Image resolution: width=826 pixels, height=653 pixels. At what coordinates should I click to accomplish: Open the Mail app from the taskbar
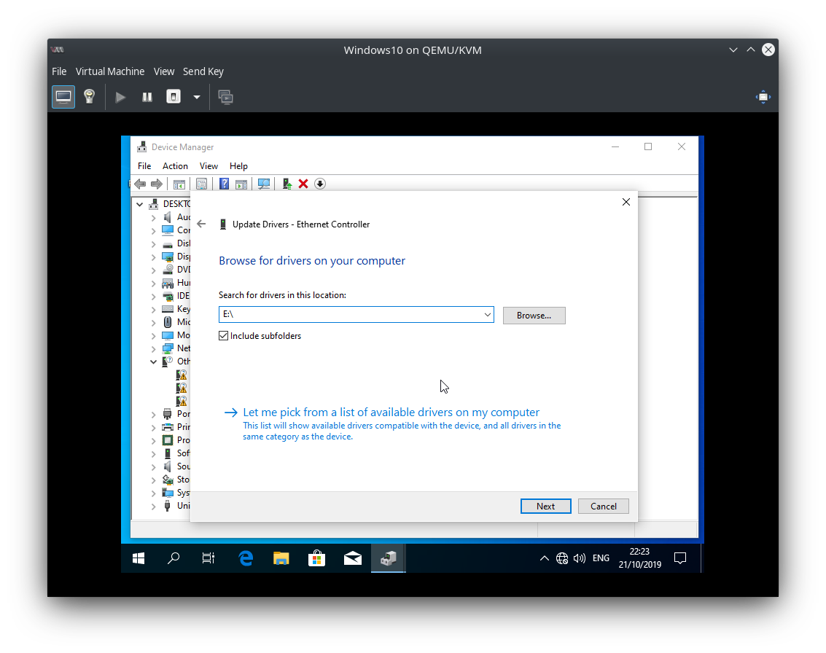352,558
